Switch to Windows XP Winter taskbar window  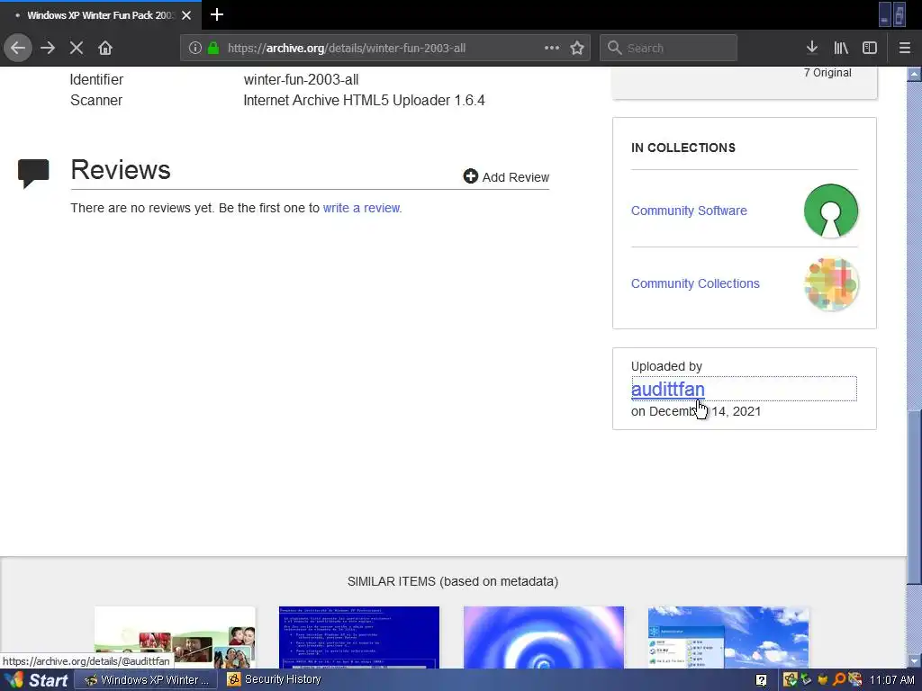pyautogui.click(x=146, y=680)
